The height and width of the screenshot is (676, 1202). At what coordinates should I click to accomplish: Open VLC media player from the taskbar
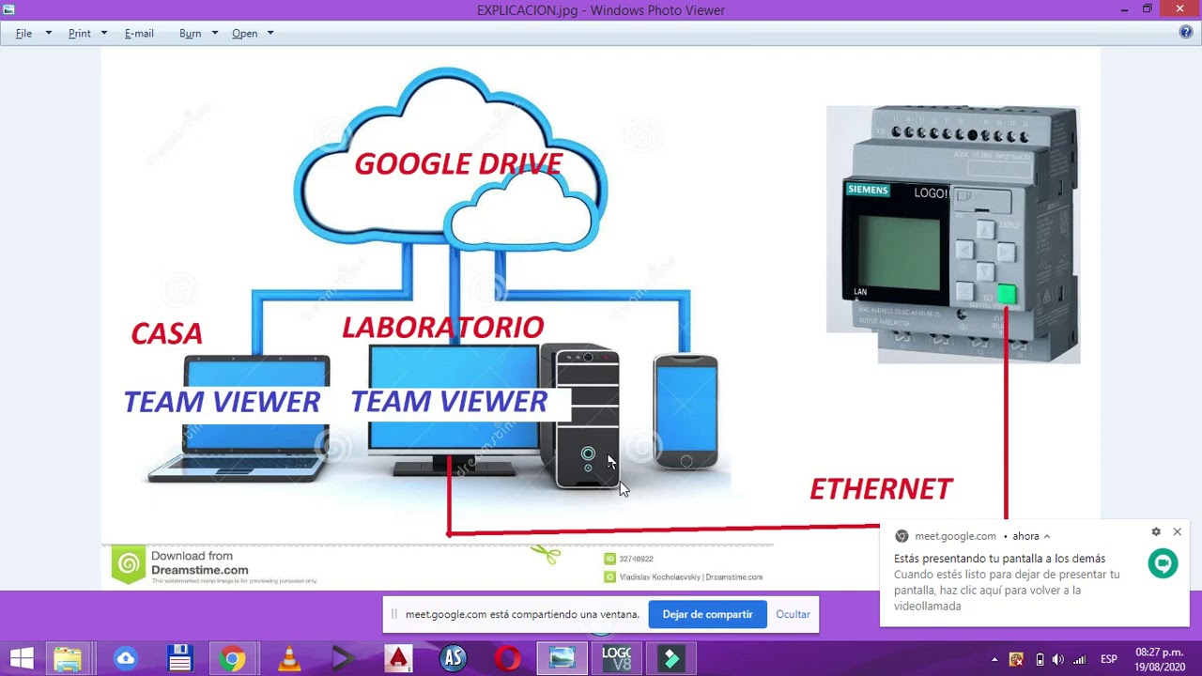[x=289, y=658]
